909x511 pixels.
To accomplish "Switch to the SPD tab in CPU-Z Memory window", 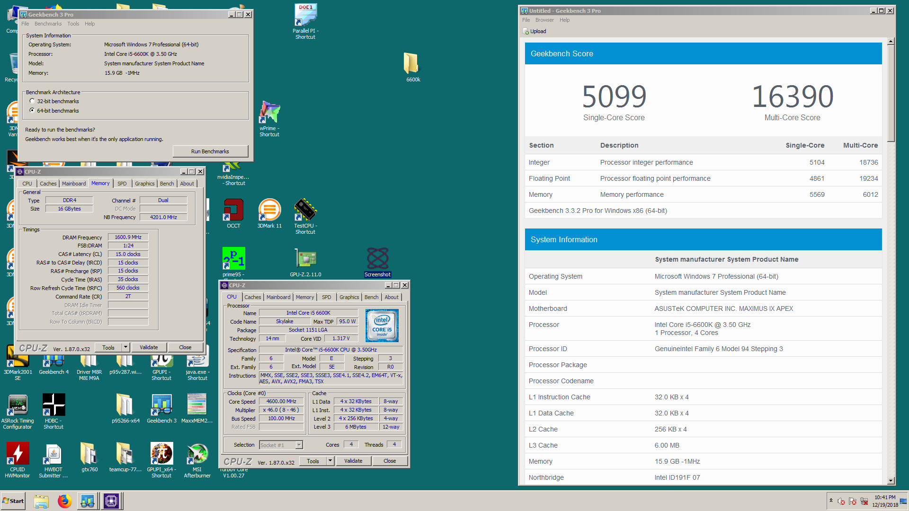I will point(122,184).
